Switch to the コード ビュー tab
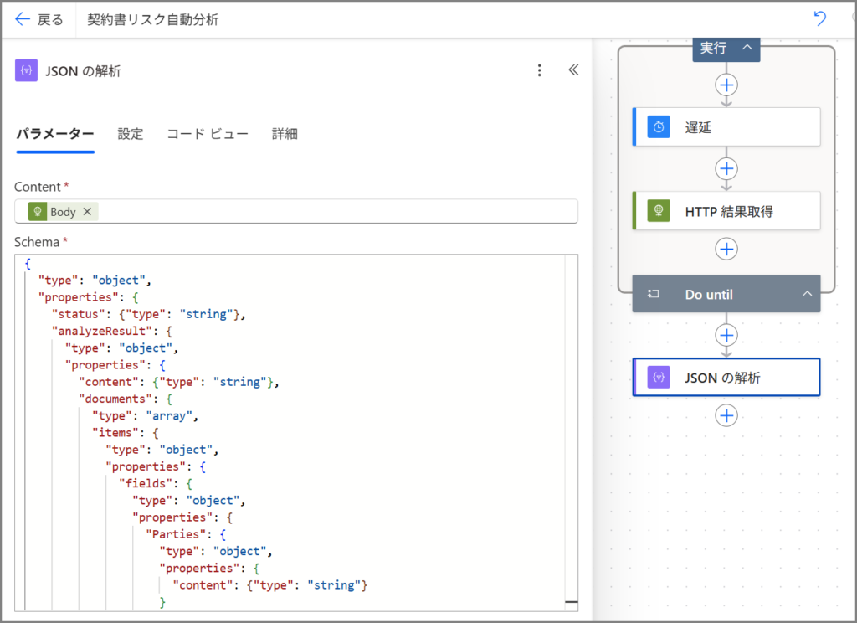The image size is (857, 623). pos(208,134)
